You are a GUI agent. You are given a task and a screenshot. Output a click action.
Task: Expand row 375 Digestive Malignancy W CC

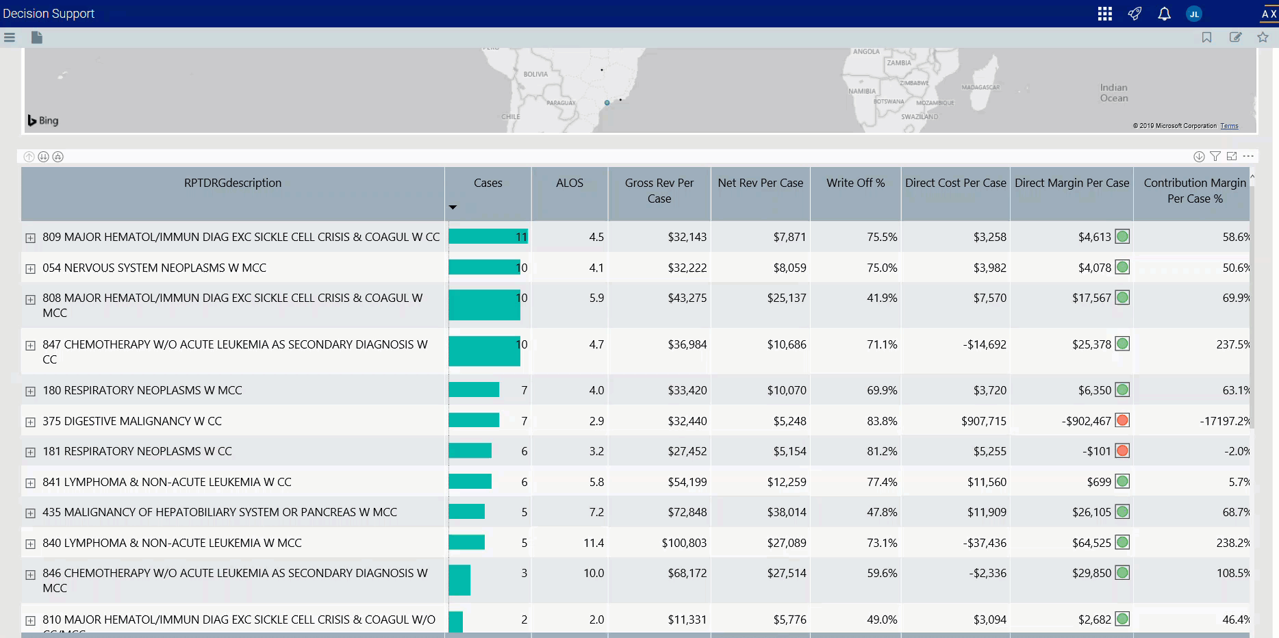coord(30,422)
